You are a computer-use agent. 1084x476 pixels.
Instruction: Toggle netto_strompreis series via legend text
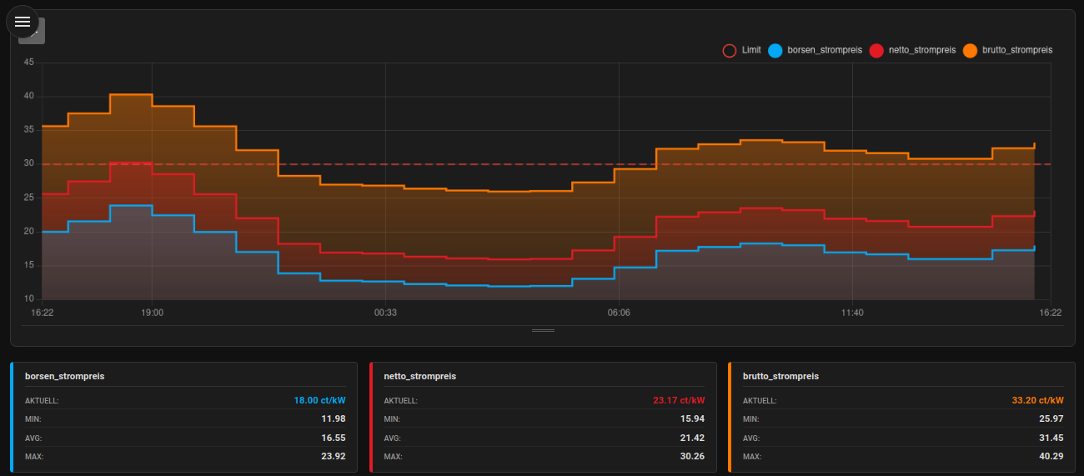pos(921,50)
